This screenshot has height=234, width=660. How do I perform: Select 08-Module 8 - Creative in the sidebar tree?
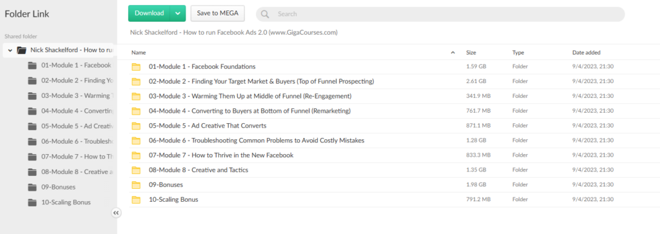77,171
